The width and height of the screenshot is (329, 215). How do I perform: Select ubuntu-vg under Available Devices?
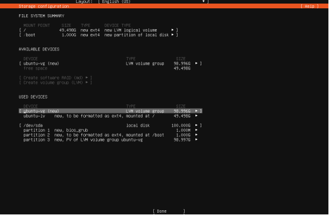tap(110, 64)
